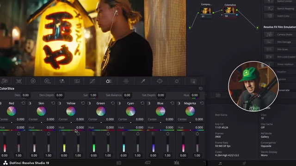This screenshot has height=166, width=296.
Task: Toggle the Cyan slice highlight
Action: pos(119,103)
